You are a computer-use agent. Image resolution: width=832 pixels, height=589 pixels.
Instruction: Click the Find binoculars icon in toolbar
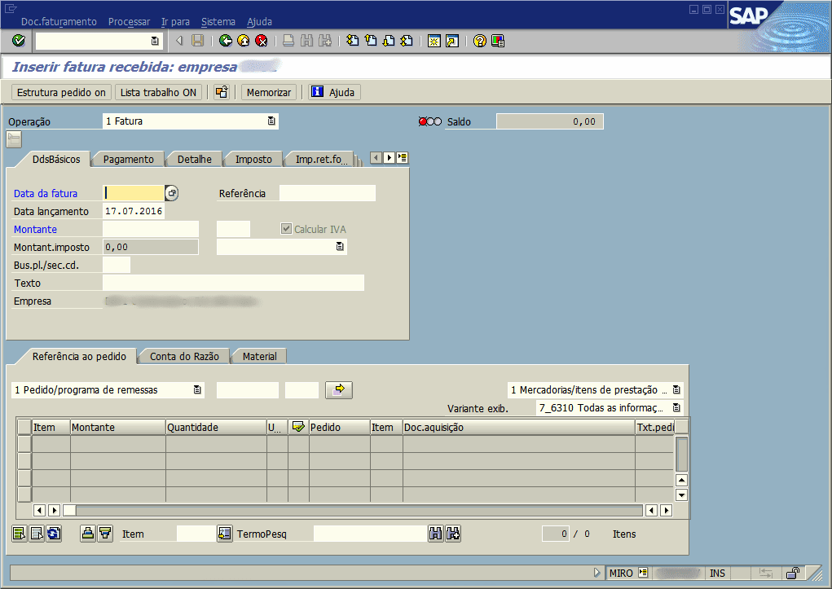306,41
